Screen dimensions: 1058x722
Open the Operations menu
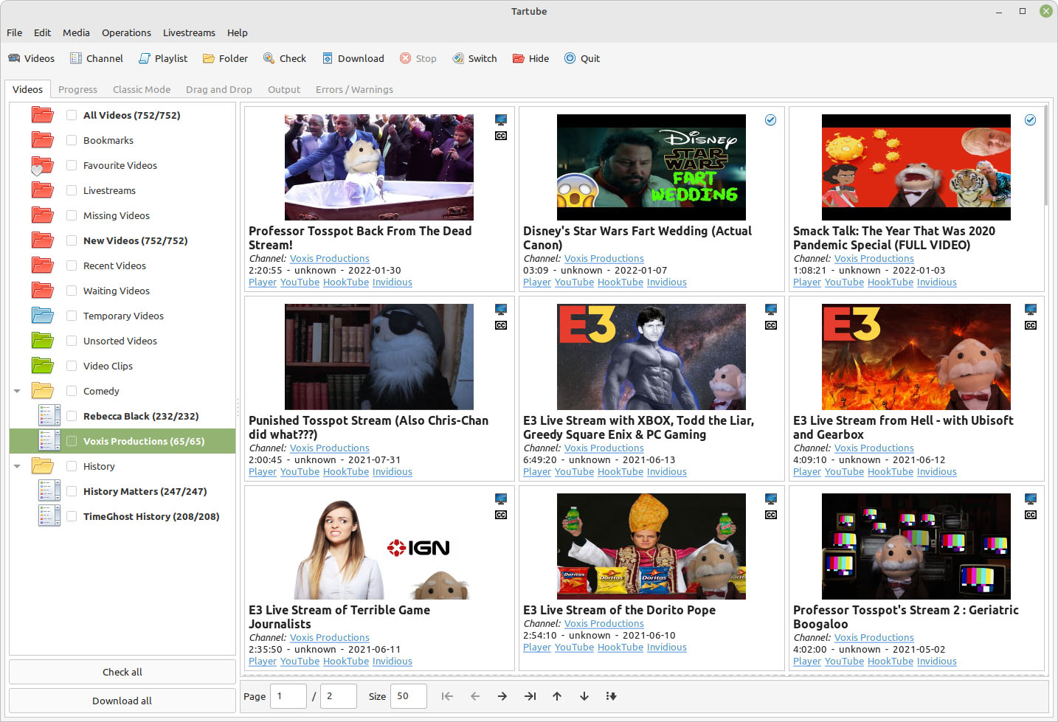[126, 32]
